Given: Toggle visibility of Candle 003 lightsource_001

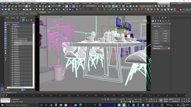Looking at the screenshot, I should click(11, 39).
